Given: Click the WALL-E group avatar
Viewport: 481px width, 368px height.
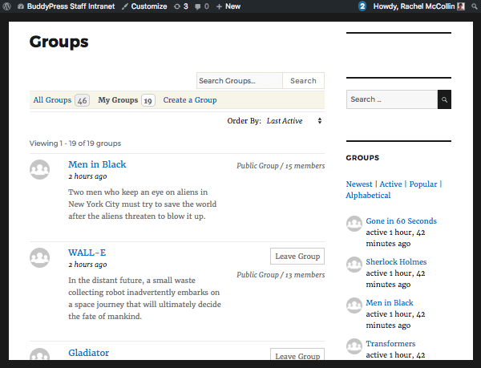Looking at the screenshot, I should (39, 257).
